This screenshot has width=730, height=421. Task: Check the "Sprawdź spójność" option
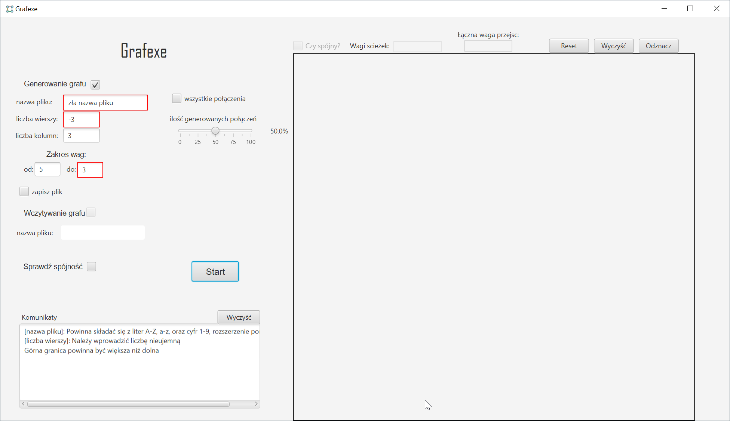91,266
